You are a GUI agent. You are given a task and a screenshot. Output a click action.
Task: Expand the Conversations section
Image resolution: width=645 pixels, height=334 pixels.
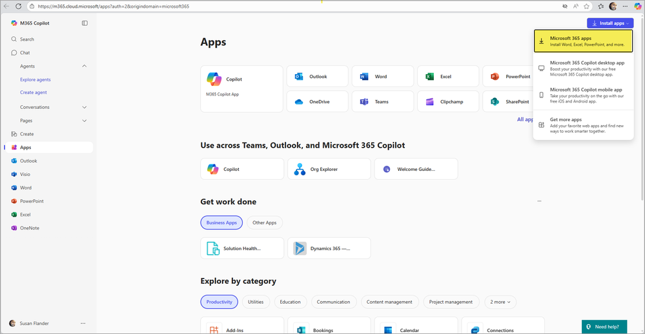85,107
